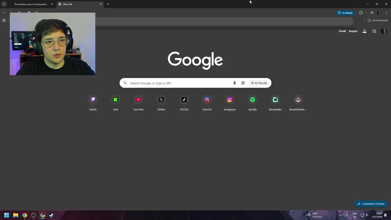This screenshot has height=220, width=391.
Task: Open the weather widget showing 33°C
Action: click(x=314, y=215)
